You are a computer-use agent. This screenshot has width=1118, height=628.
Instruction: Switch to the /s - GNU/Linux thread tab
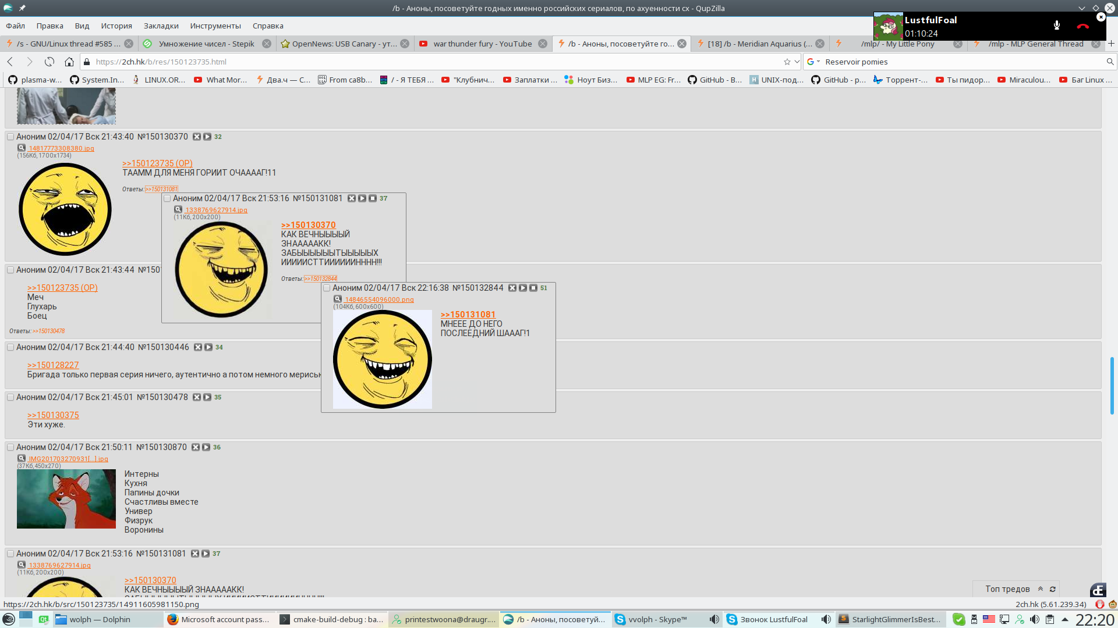coord(68,44)
